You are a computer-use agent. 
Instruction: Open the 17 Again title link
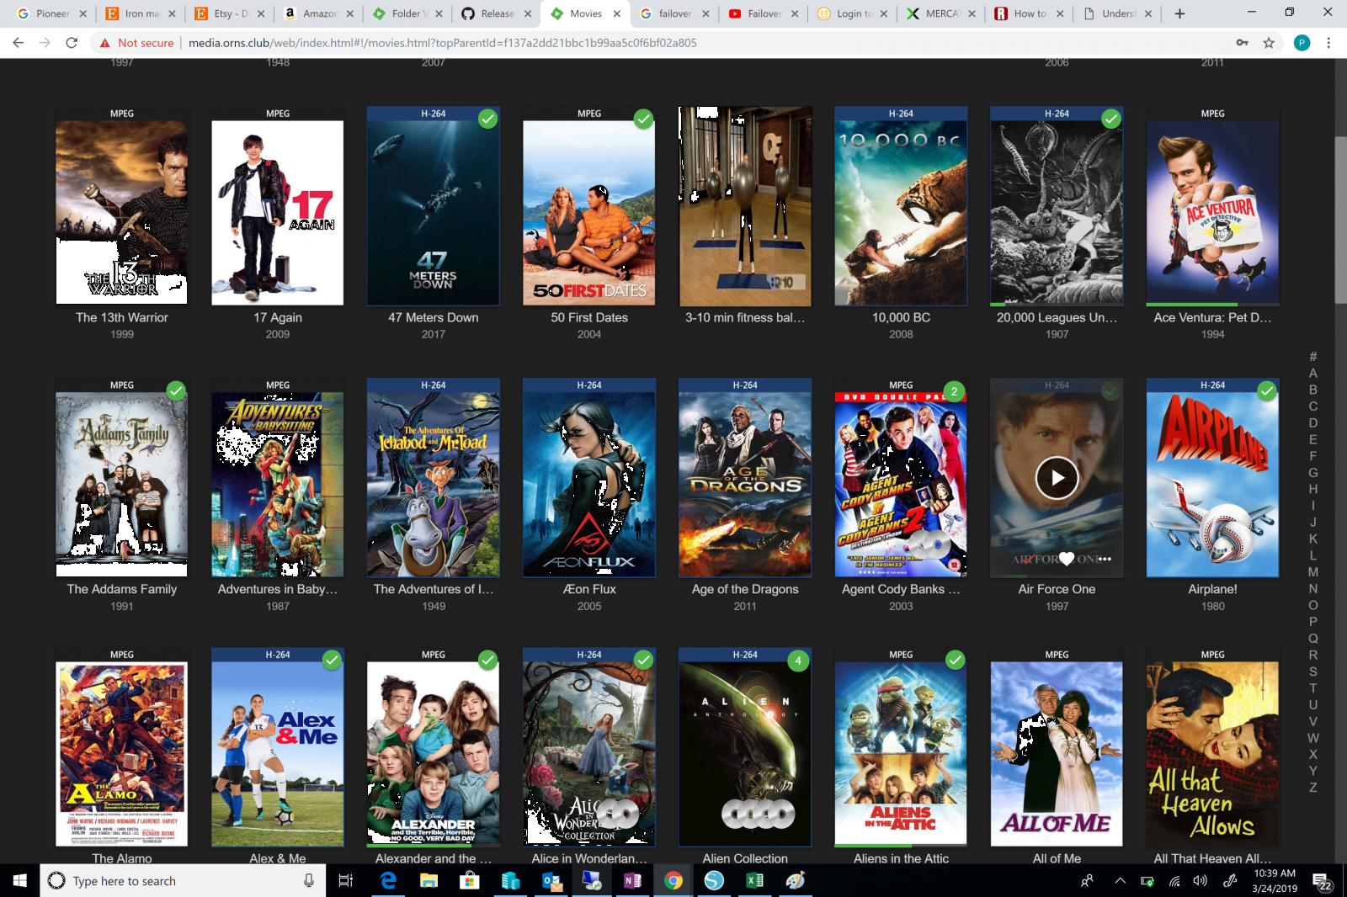click(278, 317)
